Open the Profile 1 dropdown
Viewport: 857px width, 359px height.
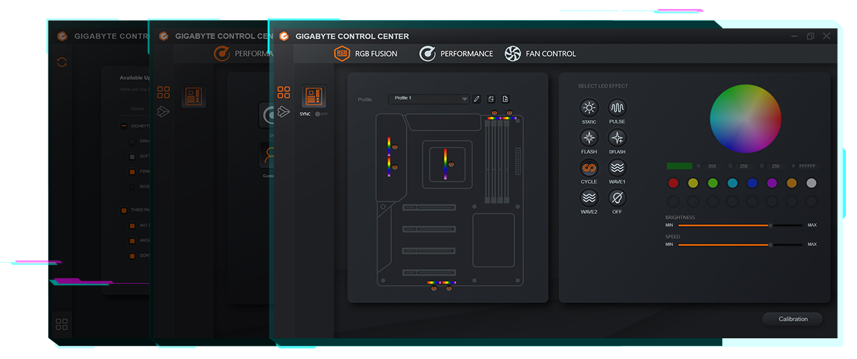point(429,99)
